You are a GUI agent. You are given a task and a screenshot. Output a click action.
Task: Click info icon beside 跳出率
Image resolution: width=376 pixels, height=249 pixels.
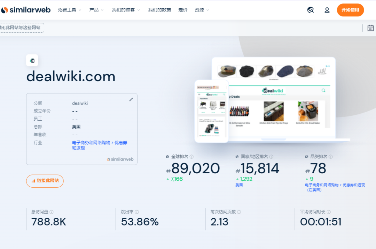coord(137,212)
